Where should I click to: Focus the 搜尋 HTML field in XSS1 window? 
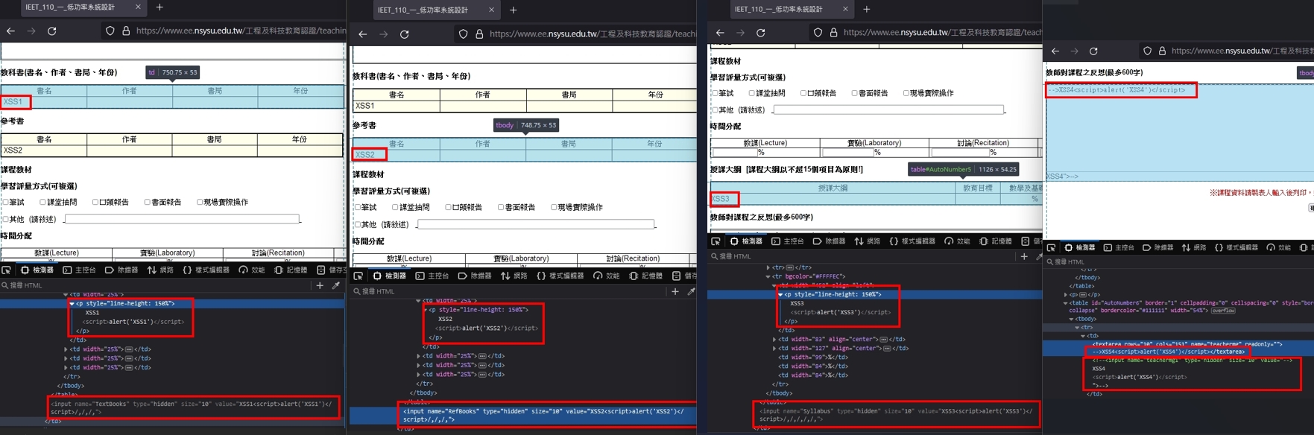point(157,285)
